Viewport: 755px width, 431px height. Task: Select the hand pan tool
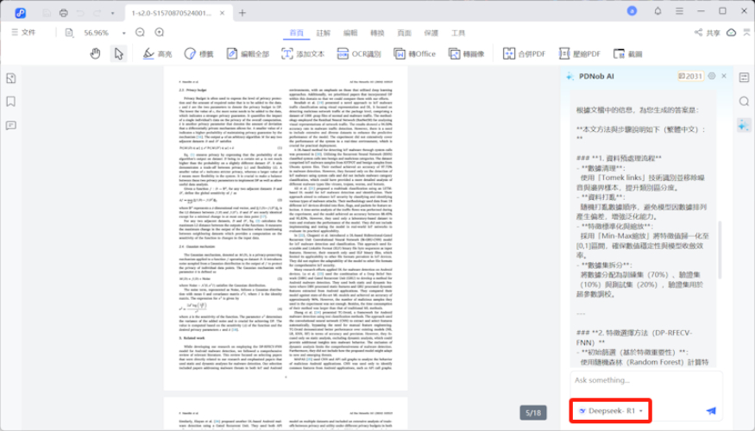point(96,53)
